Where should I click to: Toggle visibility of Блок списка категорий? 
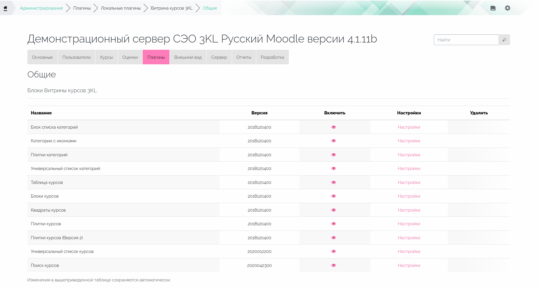click(x=334, y=127)
